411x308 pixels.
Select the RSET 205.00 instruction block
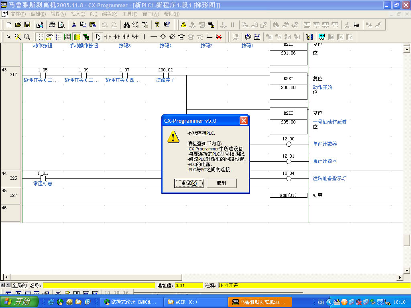coord(288,121)
